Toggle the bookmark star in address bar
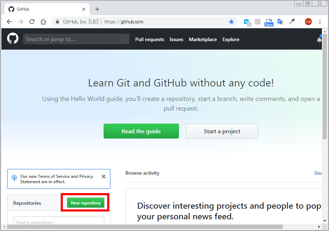The image size is (329, 231). point(231,22)
